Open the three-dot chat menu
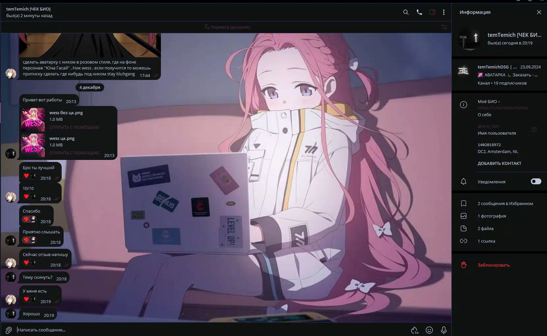Screen dimensions: 547x336 [x=444, y=12]
